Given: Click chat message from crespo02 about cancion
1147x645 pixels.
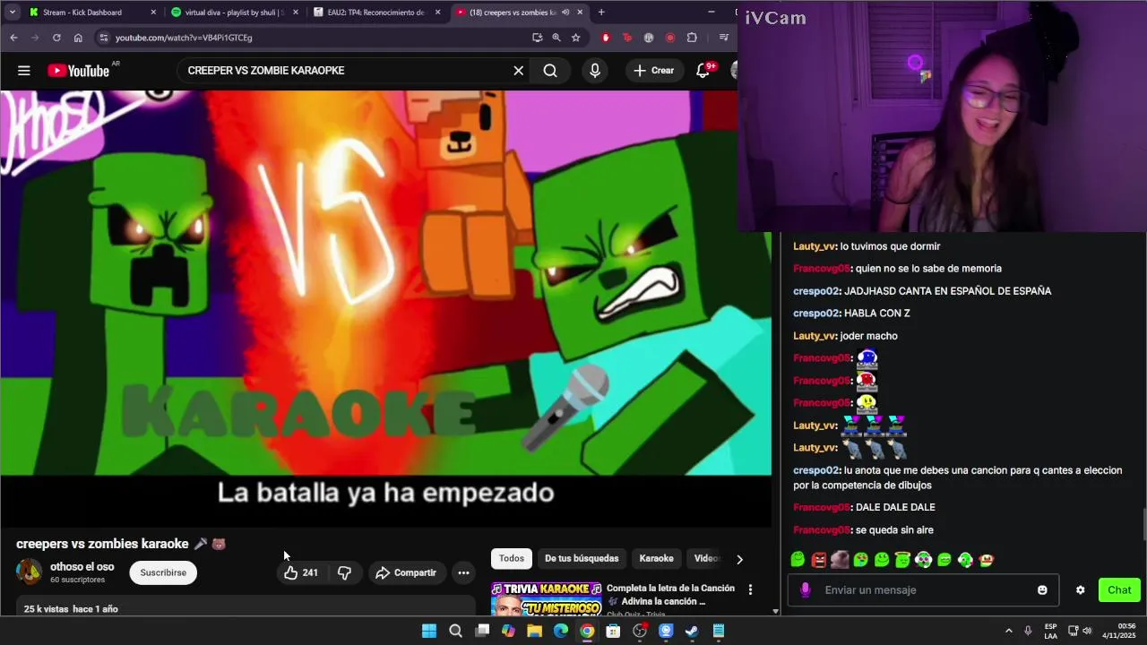Looking at the screenshot, I should (x=958, y=477).
